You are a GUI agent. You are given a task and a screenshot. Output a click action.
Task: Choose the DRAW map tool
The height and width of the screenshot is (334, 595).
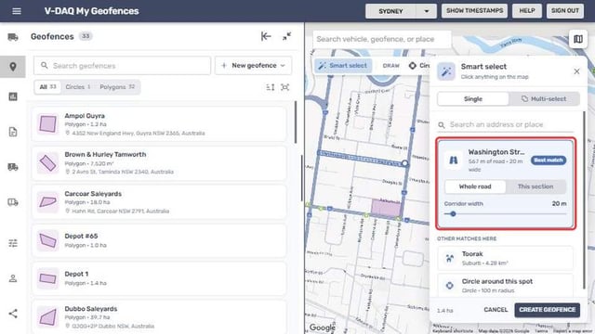pyautogui.click(x=390, y=66)
